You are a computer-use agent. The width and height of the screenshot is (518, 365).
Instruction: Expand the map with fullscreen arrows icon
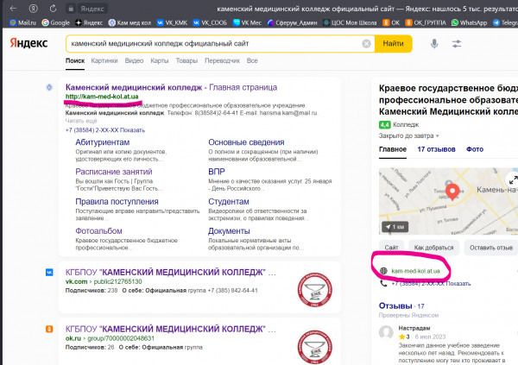click(x=513, y=180)
